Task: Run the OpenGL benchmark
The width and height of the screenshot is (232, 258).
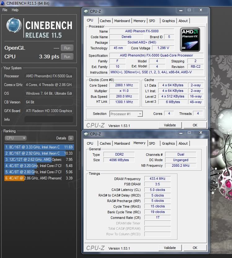Action: click(x=67, y=48)
